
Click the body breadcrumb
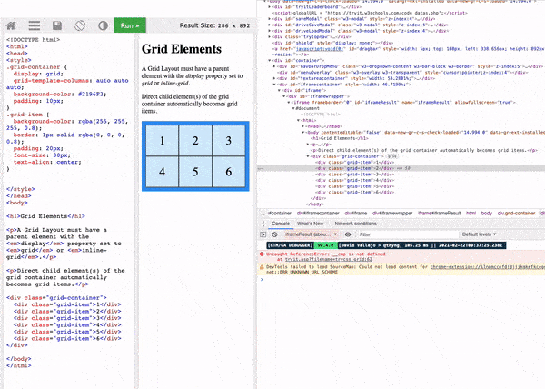(x=487, y=213)
